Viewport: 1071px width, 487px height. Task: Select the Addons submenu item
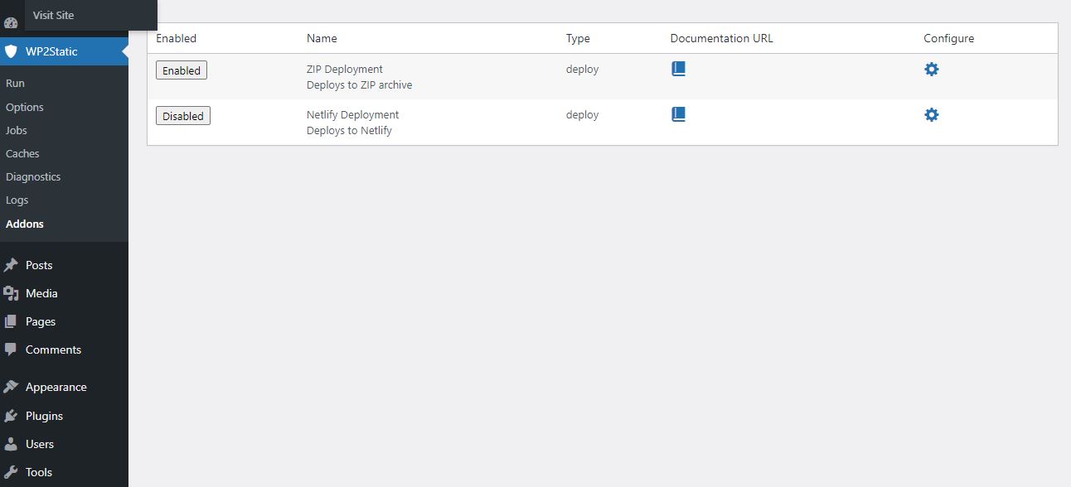tap(25, 224)
